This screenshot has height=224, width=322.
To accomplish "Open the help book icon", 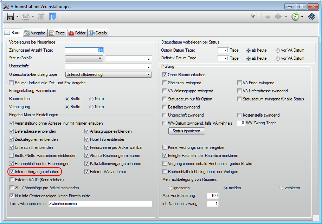I will point(311,17).
